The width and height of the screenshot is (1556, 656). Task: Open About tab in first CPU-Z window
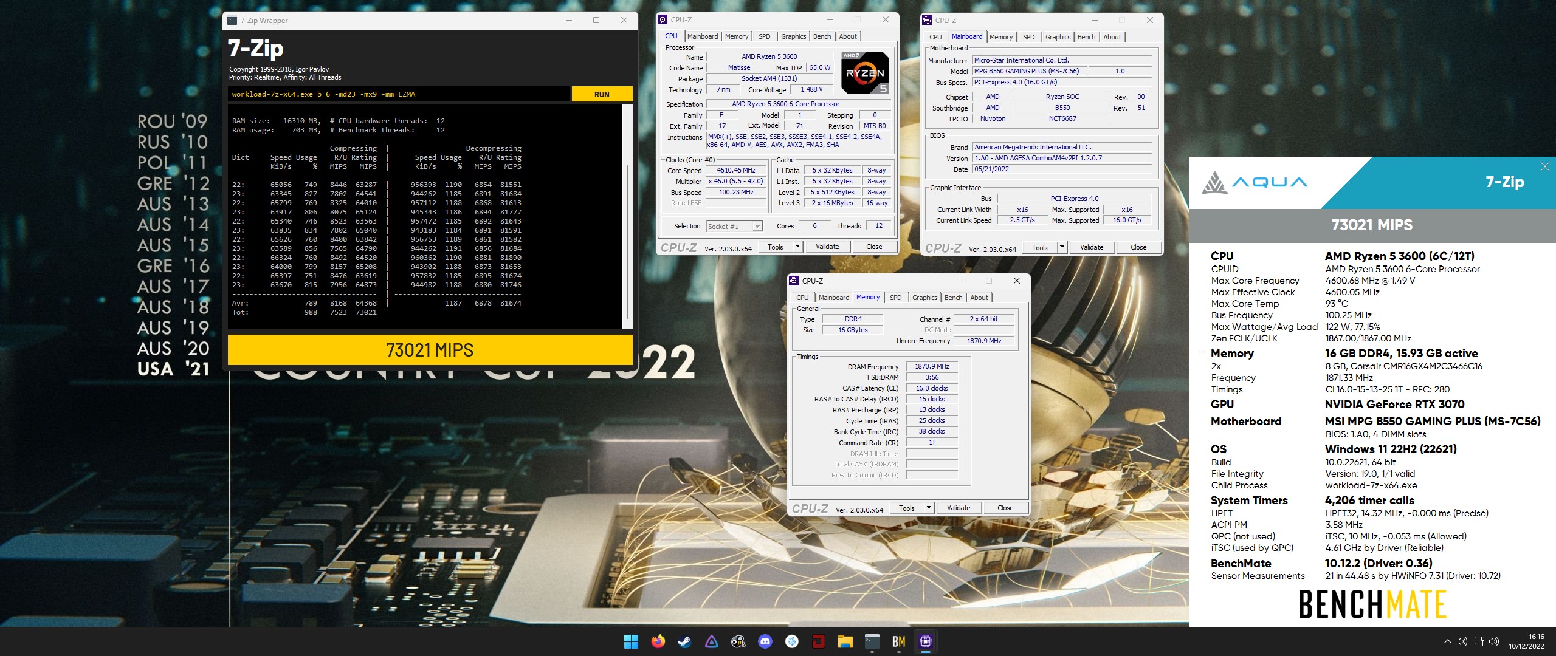click(x=848, y=36)
